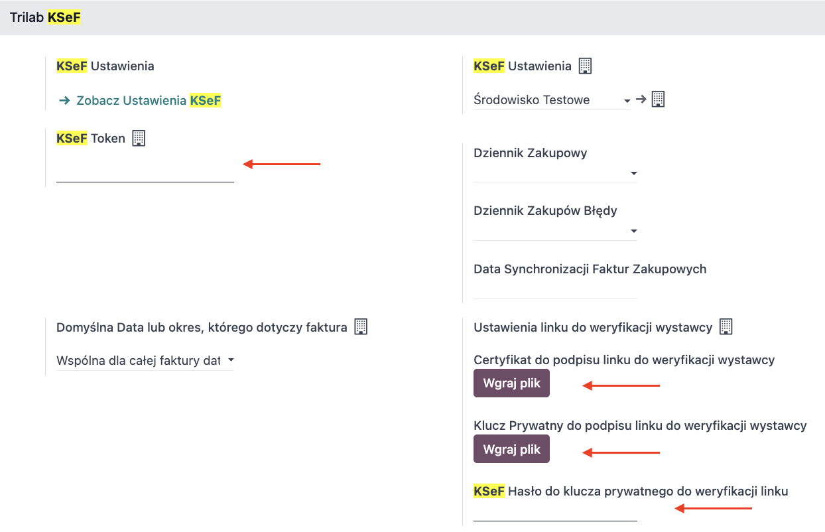Image resolution: width=825 pixels, height=532 pixels.
Task: Click Data Synchronizacji Faktur Zakupowych date field
Action: point(555,290)
